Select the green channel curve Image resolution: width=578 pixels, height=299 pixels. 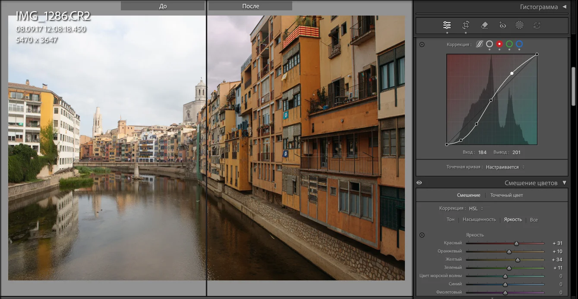[x=509, y=44]
